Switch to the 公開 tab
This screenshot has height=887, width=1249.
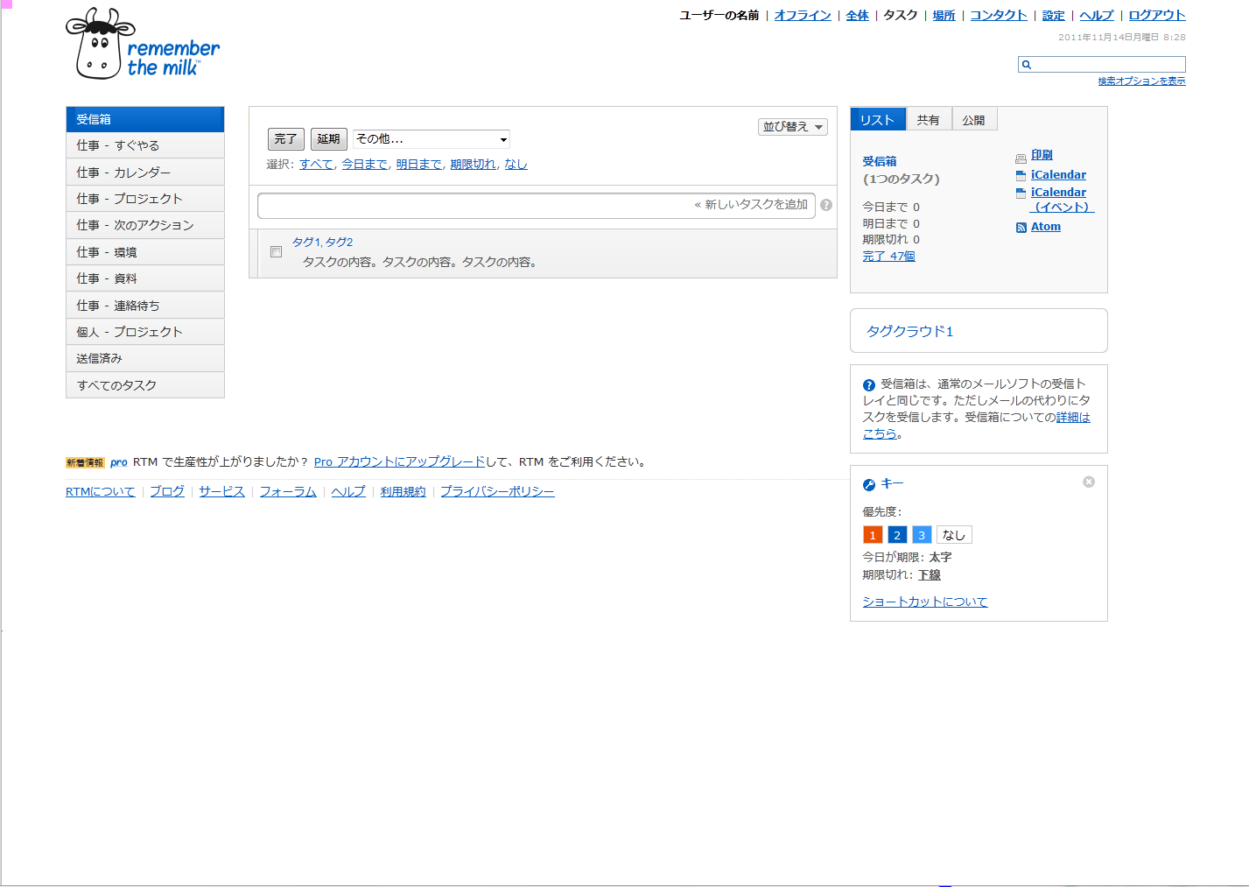tap(974, 120)
